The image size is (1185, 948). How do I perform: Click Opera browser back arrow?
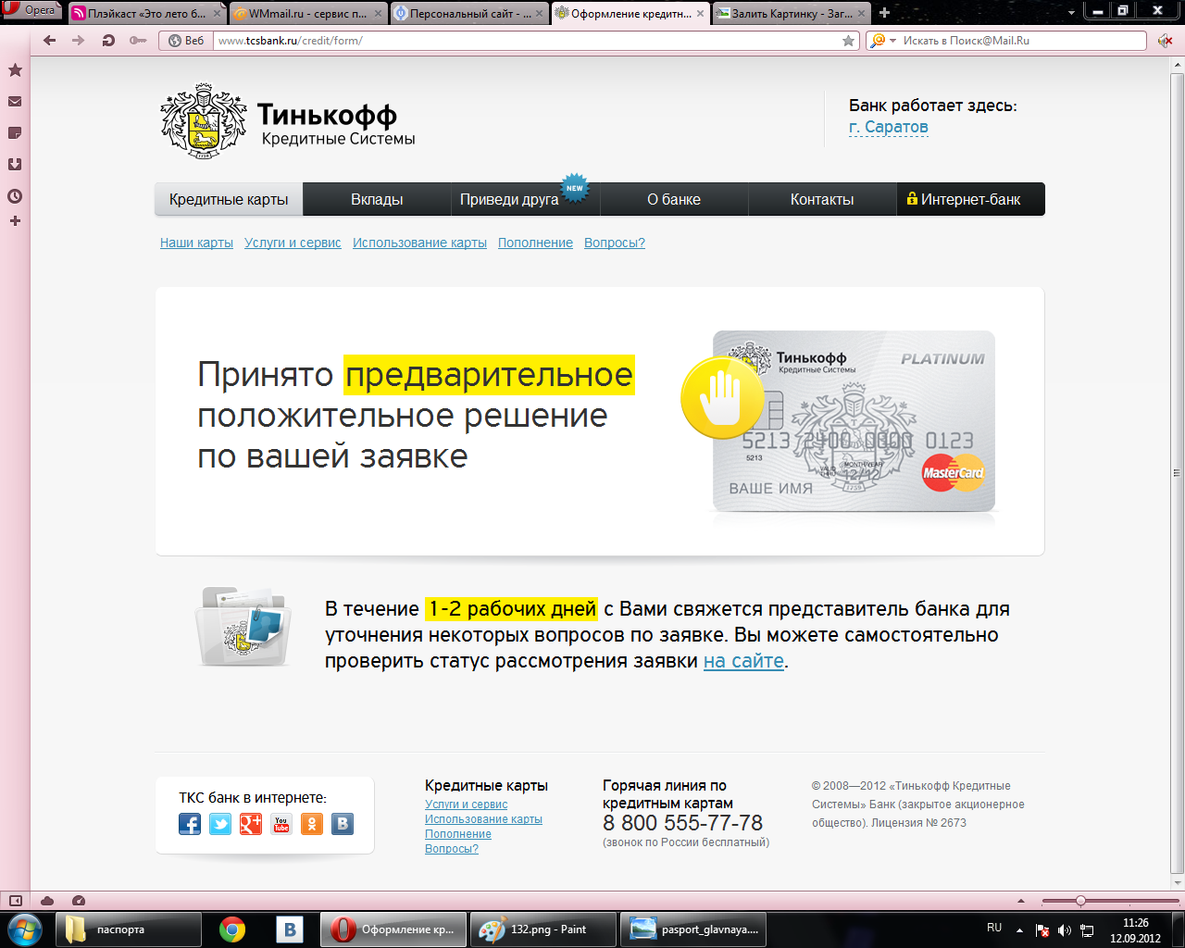[50, 41]
